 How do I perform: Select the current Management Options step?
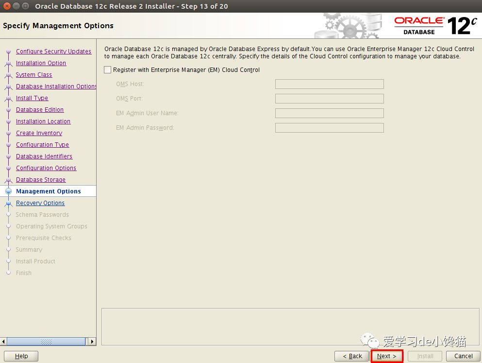(48, 191)
